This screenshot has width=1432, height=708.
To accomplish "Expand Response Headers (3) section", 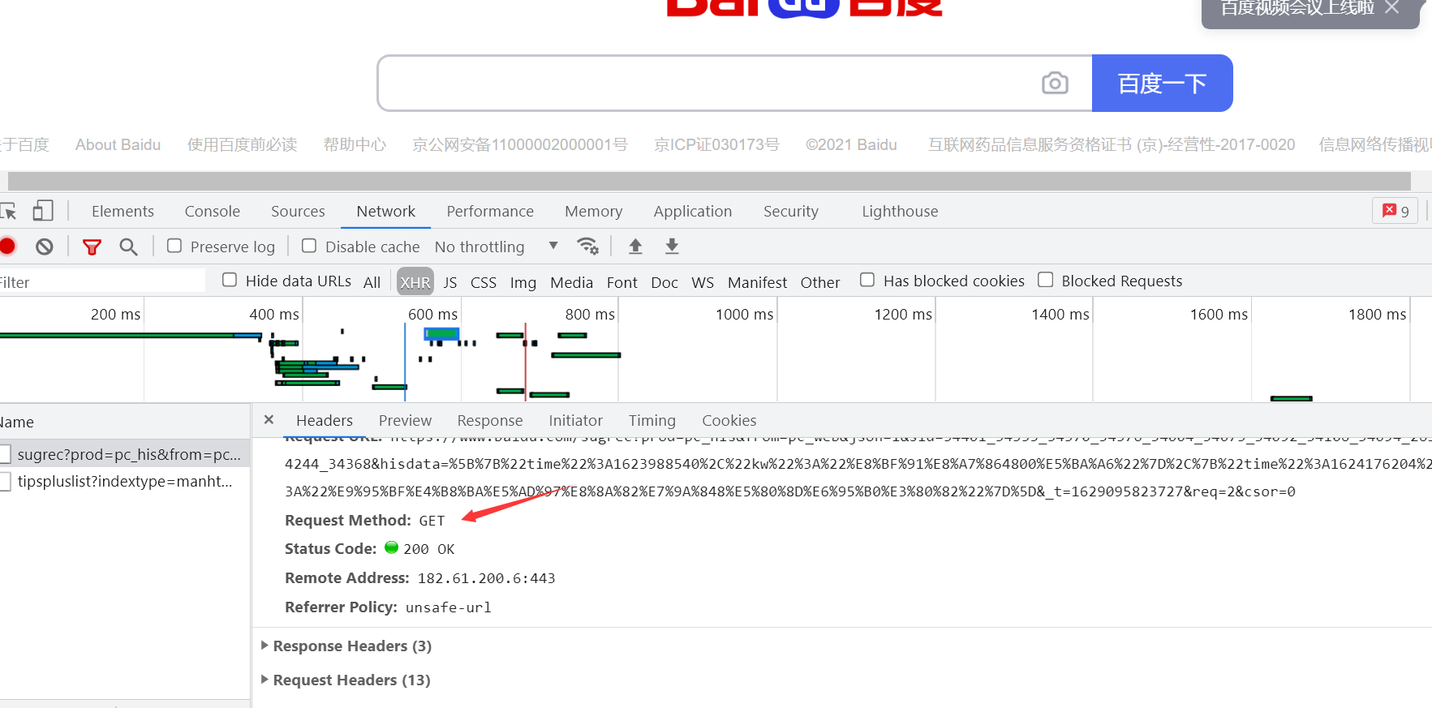I will click(x=346, y=646).
